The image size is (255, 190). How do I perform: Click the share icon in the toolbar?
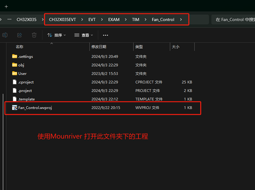[x=20, y=35]
